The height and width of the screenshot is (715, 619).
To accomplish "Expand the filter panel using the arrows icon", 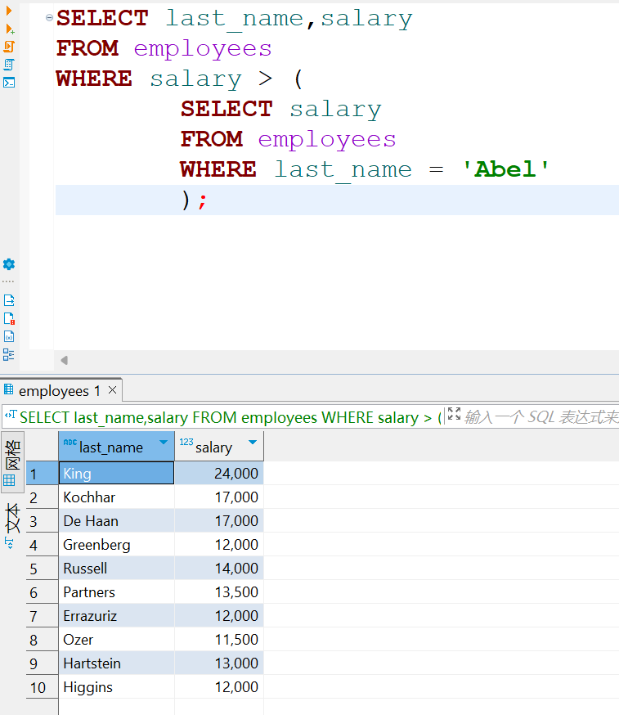I will (x=454, y=416).
